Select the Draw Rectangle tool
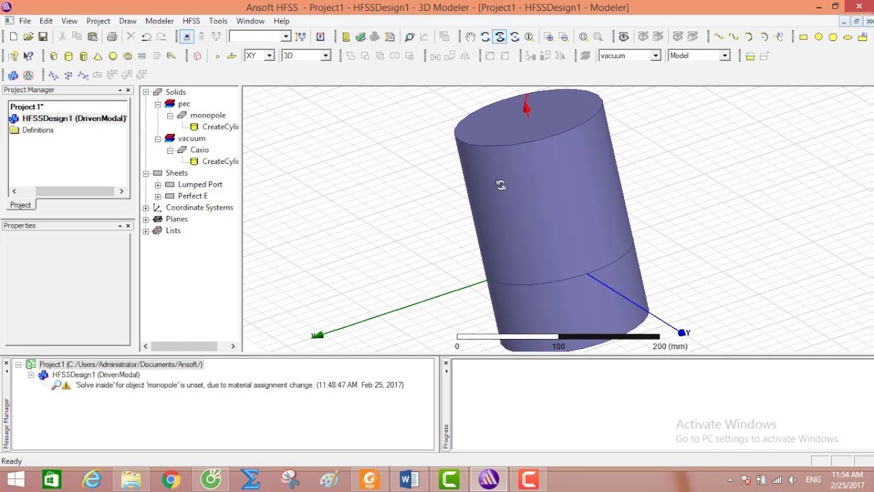Screen dimensions: 874x492 (x=804, y=37)
